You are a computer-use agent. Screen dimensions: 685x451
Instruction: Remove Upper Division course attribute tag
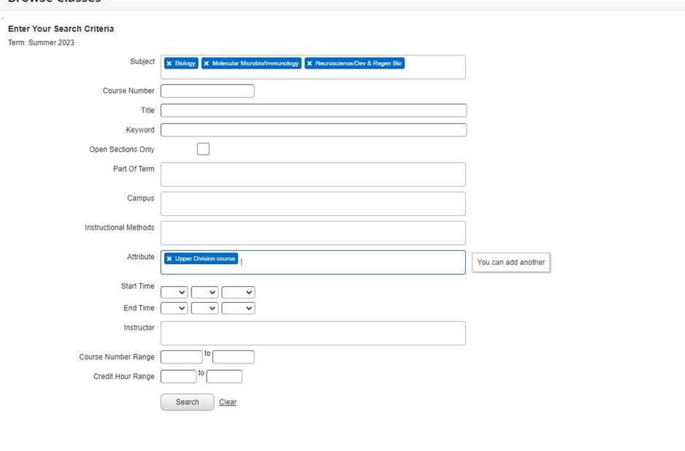point(169,259)
